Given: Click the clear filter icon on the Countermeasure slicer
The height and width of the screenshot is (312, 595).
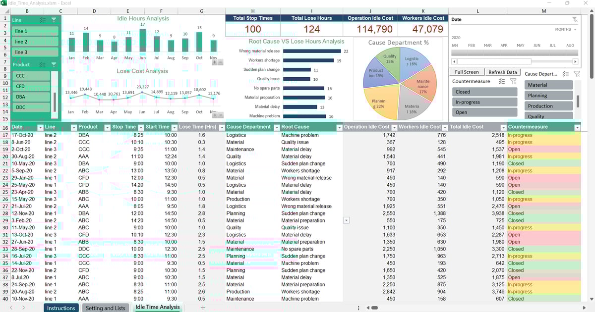Looking at the screenshot, I should click(515, 81).
